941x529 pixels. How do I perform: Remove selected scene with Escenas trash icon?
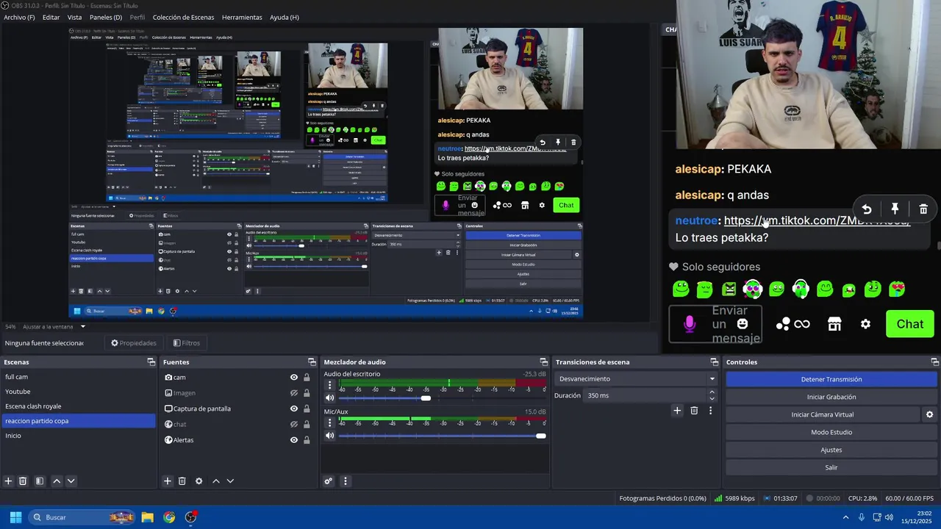pyautogui.click(x=23, y=481)
